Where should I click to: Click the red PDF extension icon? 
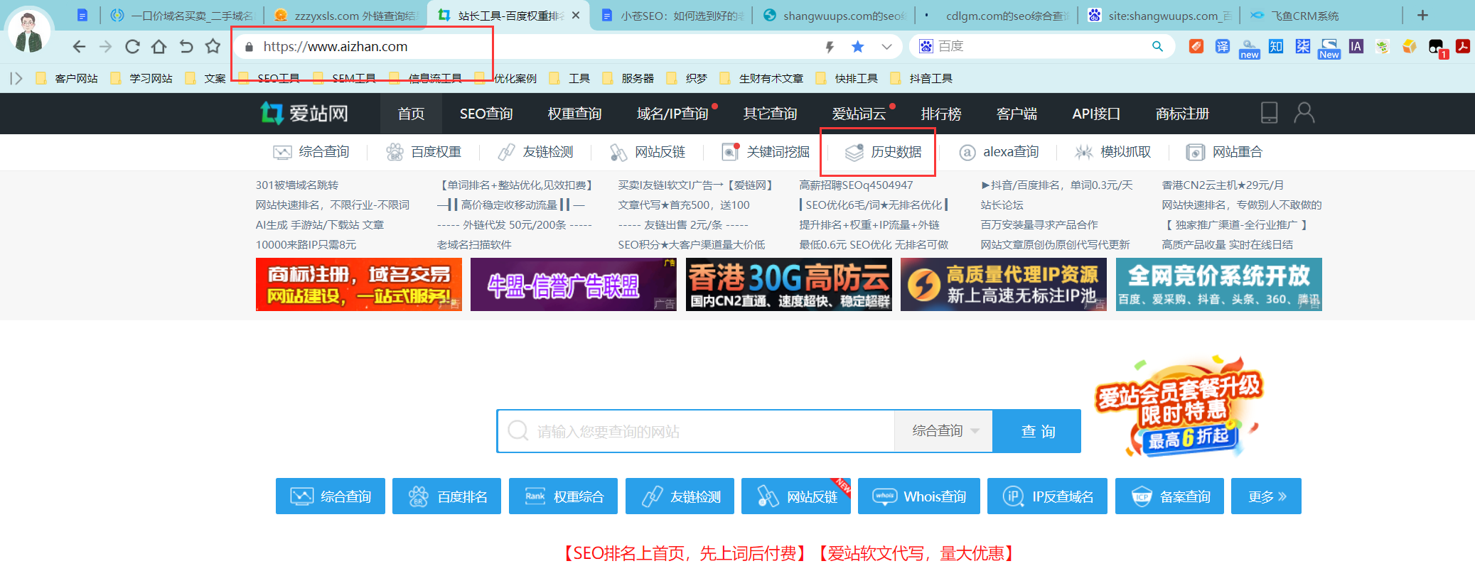[1462, 47]
